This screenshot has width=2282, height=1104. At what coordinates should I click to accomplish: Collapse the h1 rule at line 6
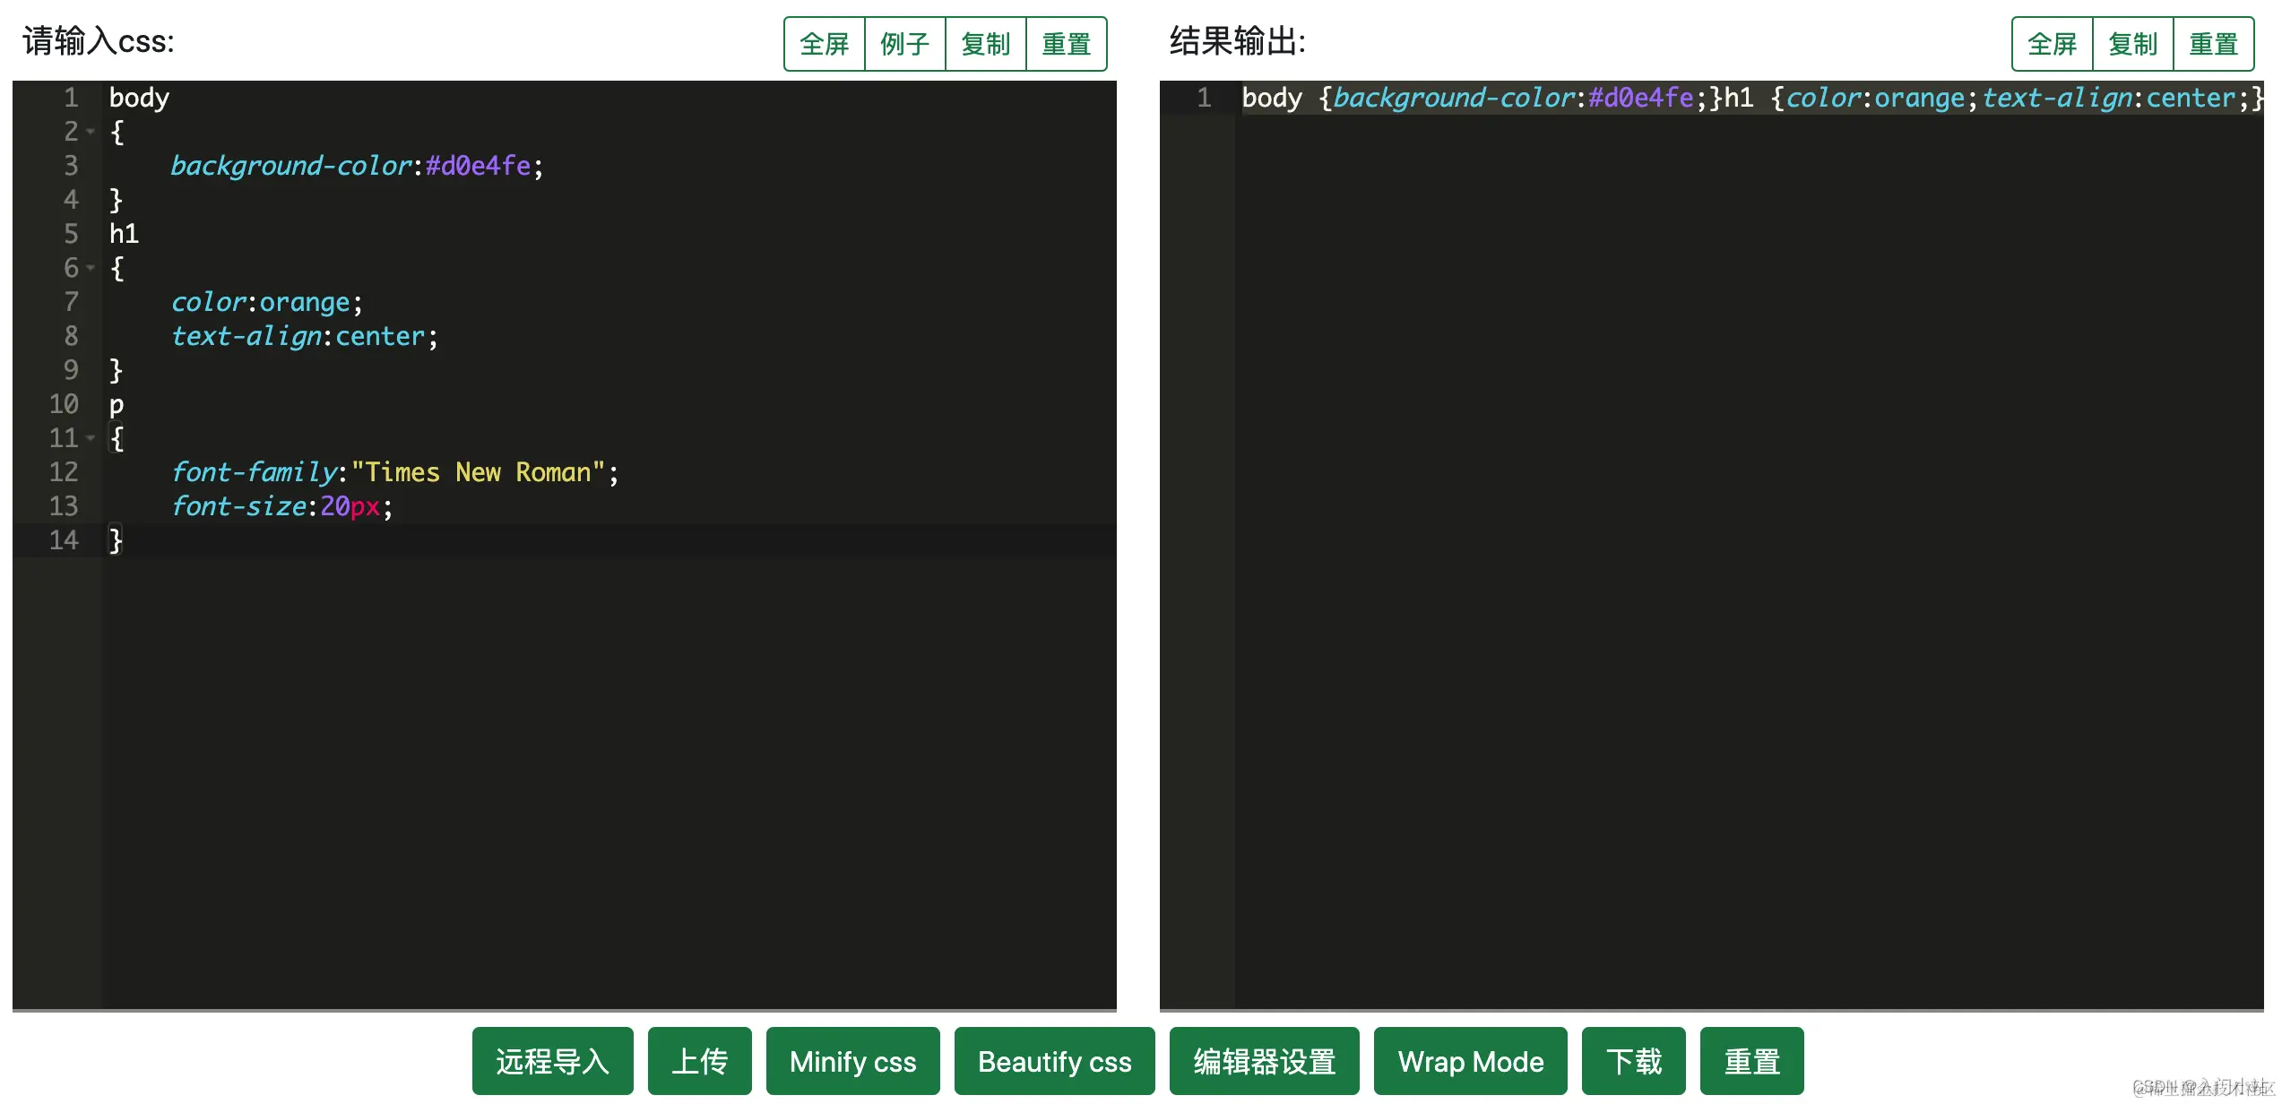pyautogui.click(x=91, y=268)
